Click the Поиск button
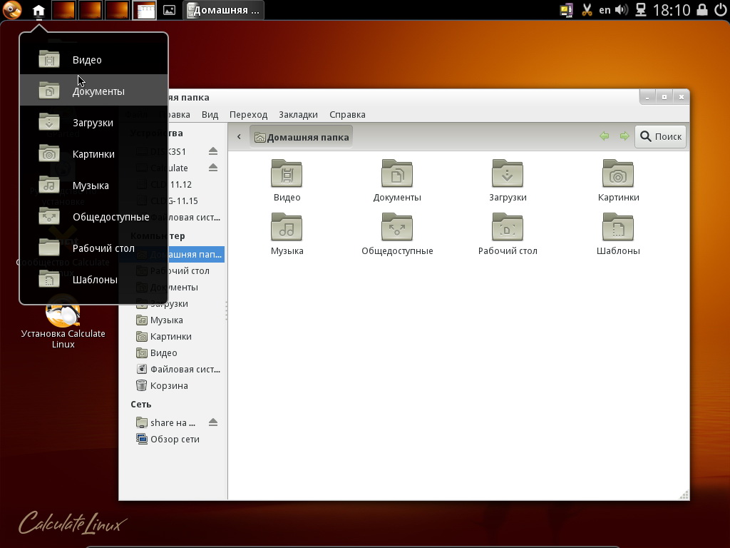The height and width of the screenshot is (548, 730). point(659,136)
